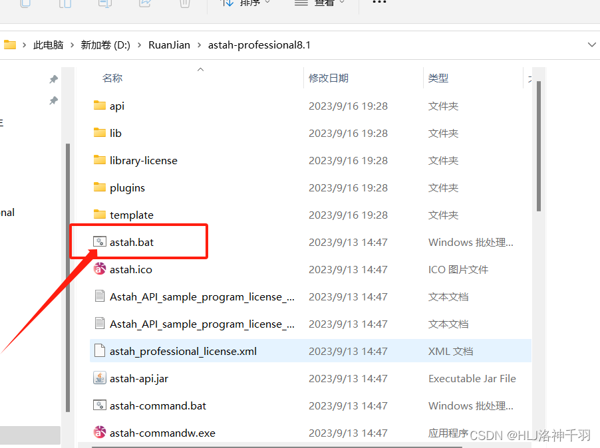
Task: Select the template folder name
Action: pyautogui.click(x=132, y=215)
